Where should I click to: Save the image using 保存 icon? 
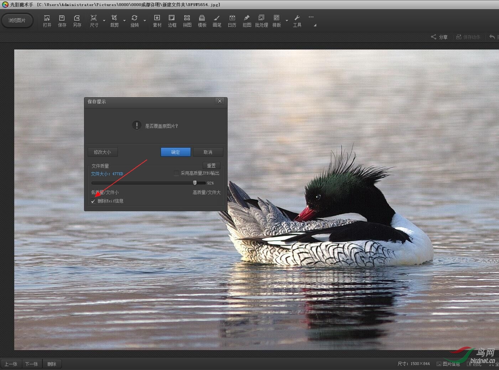62,21
